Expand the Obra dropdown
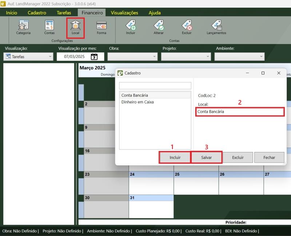The image size is (291, 236). coord(132,57)
